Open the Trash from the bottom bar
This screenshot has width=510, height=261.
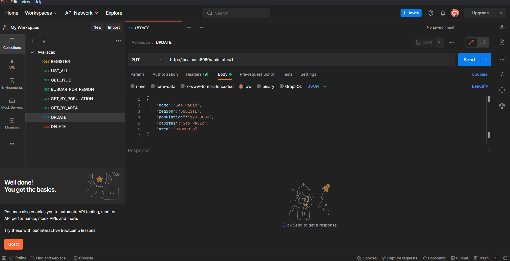click(482, 258)
